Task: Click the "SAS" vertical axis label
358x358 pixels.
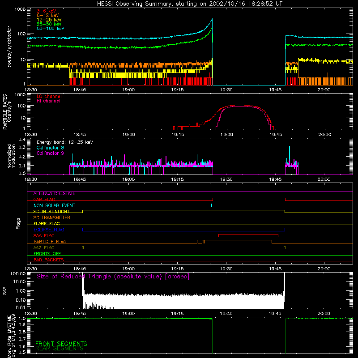Action: [5, 291]
